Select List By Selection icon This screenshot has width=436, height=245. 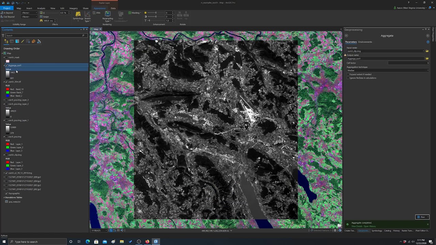[17, 42]
